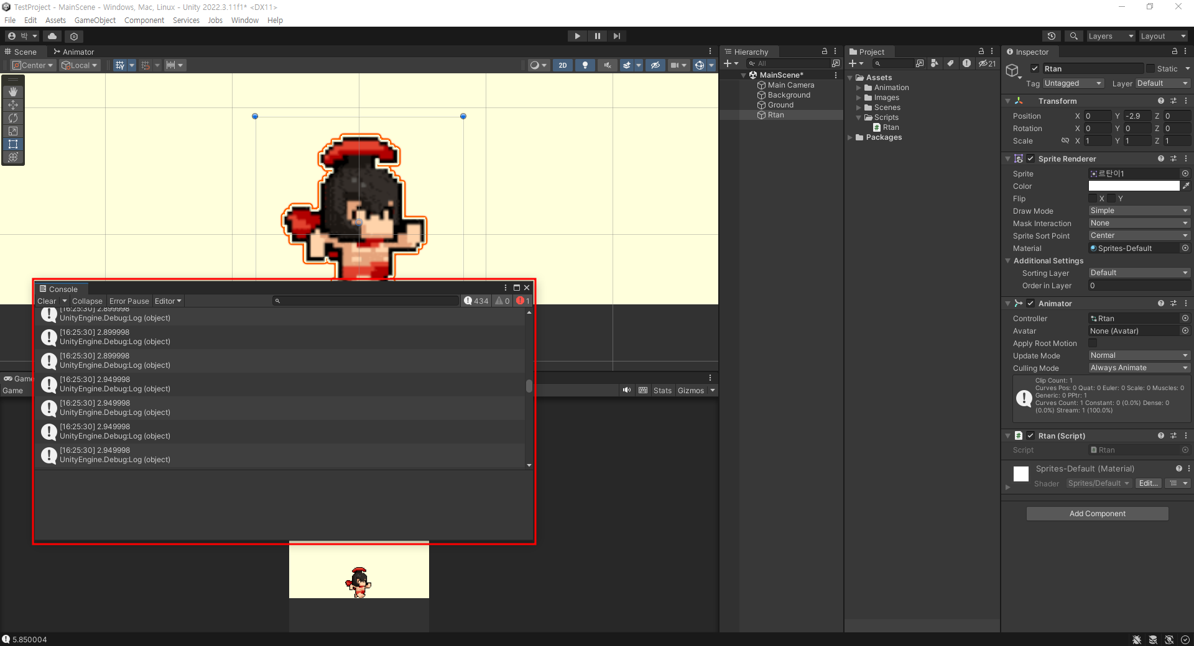Open the Scene camera settings icon
1194x646 pixels.
pos(675,65)
